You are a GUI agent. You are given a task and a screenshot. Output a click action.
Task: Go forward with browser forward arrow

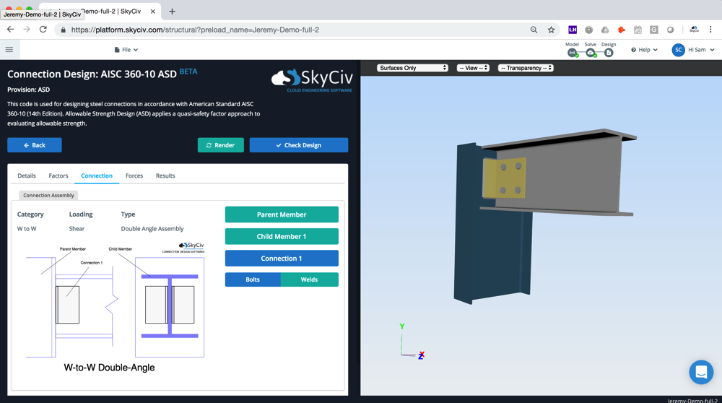[x=27, y=30]
